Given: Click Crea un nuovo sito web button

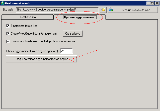Looking at the screenshot, I should pyautogui.click(x=133, y=10).
